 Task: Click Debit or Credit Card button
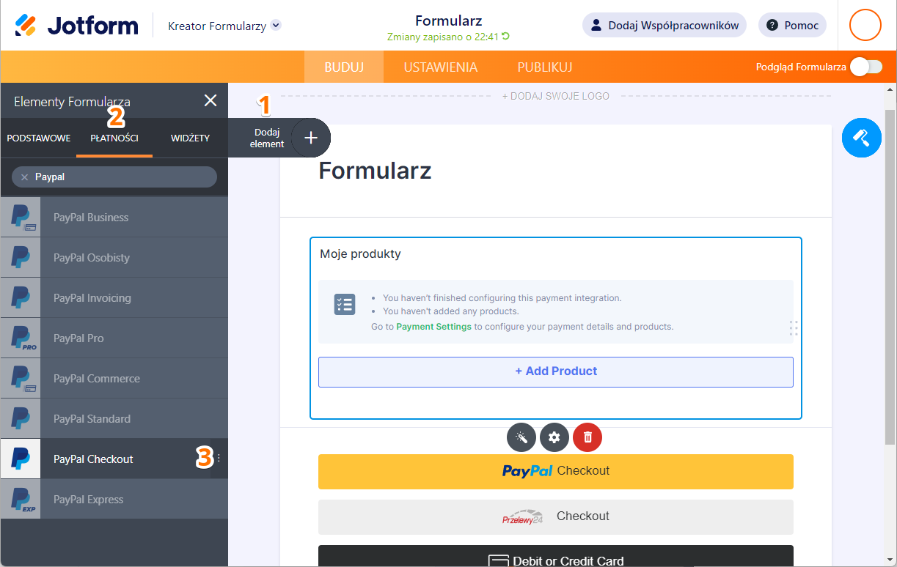pos(556,556)
